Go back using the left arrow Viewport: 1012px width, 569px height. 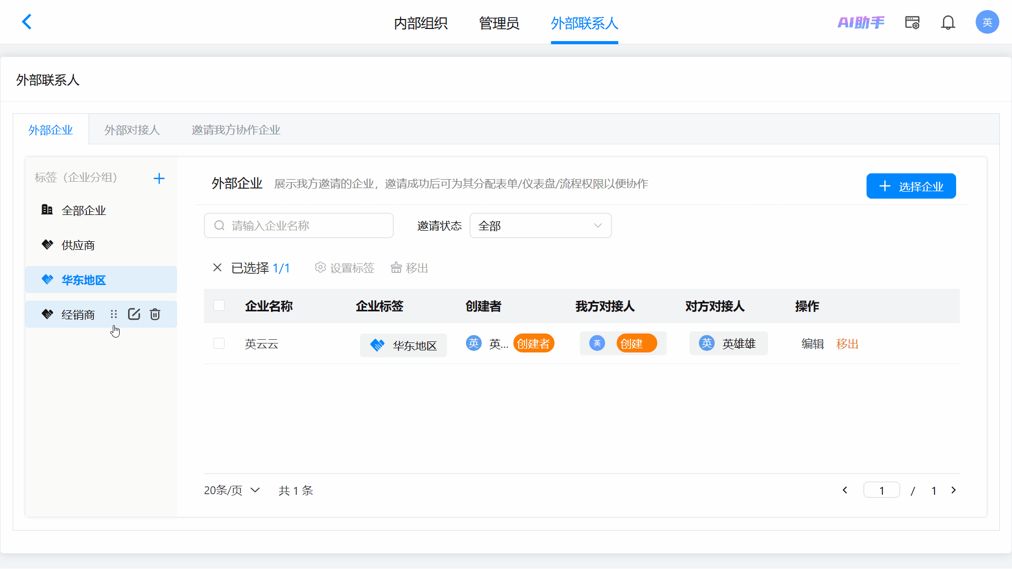coord(27,22)
